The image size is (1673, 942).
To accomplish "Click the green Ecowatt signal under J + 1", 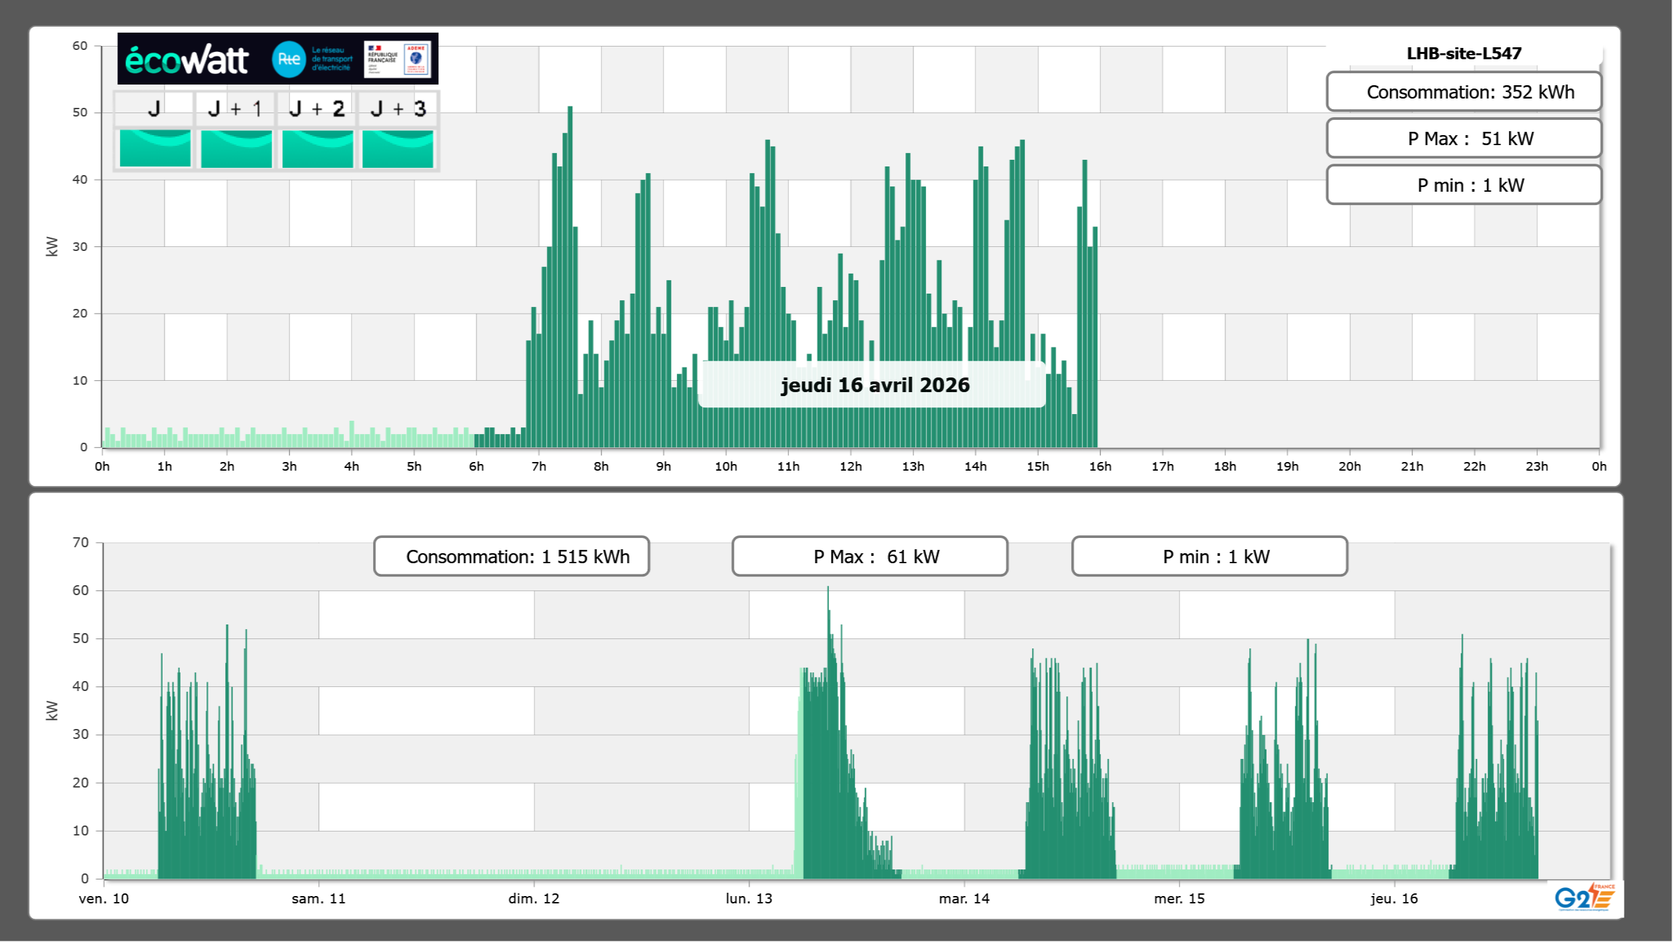I will pyautogui.click(x=236, y=148).
